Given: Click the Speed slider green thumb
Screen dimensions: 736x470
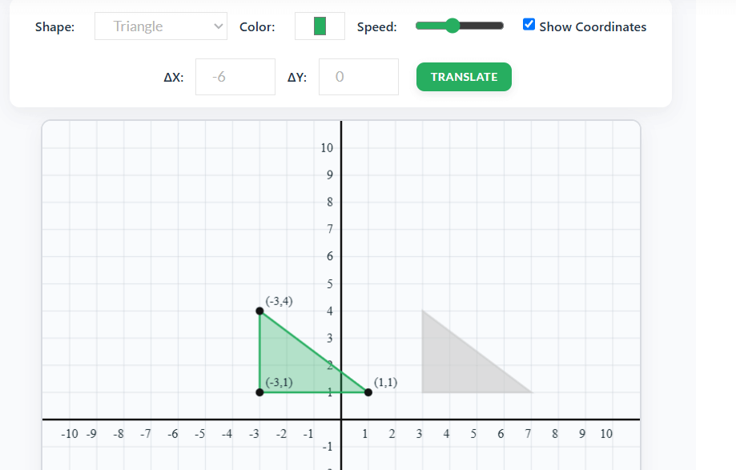Looking at the screenshot, I should 452,26.
